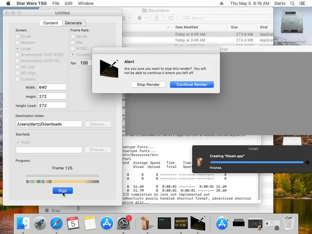
Task: Open the Dartz user menu
Action: 280,3
